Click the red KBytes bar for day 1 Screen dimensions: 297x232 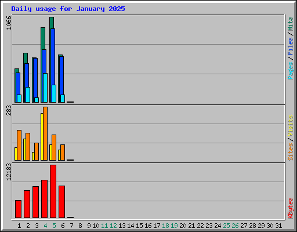(18, 209)
